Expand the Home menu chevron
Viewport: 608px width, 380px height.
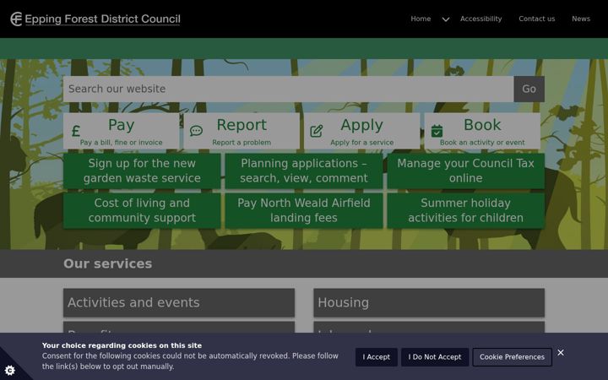(446, 19)
